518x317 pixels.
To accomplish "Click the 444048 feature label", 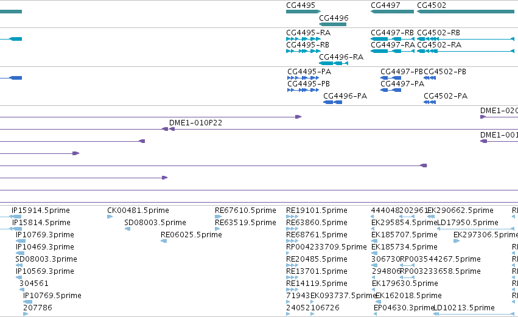I will (385, 211).
